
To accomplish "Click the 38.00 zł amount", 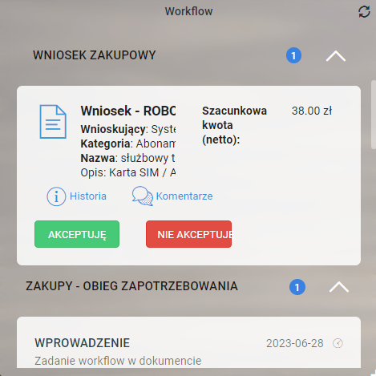I will (x=312, y=111).
